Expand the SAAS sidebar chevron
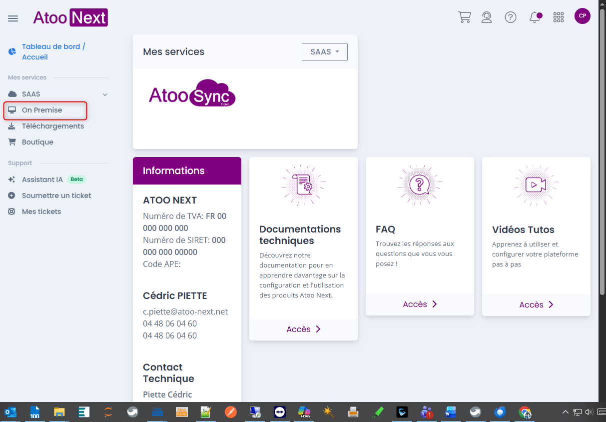The image size is (606, 422). (105, 94)
